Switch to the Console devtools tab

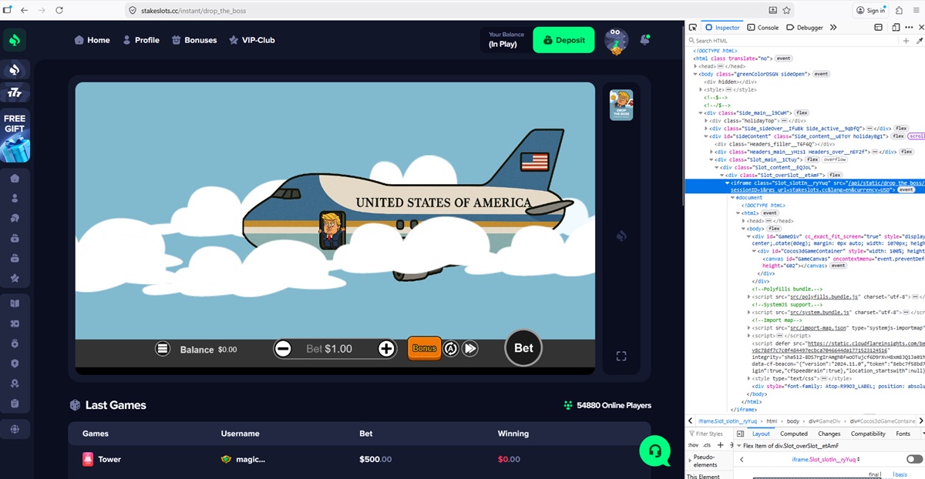click(x=762, y=27)
